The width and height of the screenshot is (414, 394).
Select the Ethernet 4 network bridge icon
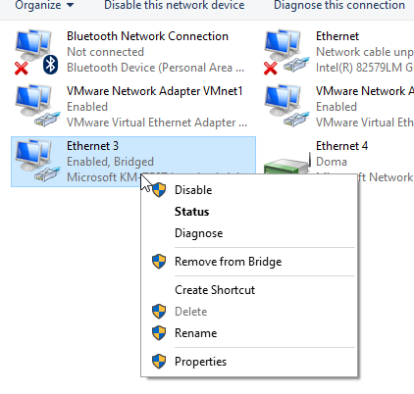[286, 163]
